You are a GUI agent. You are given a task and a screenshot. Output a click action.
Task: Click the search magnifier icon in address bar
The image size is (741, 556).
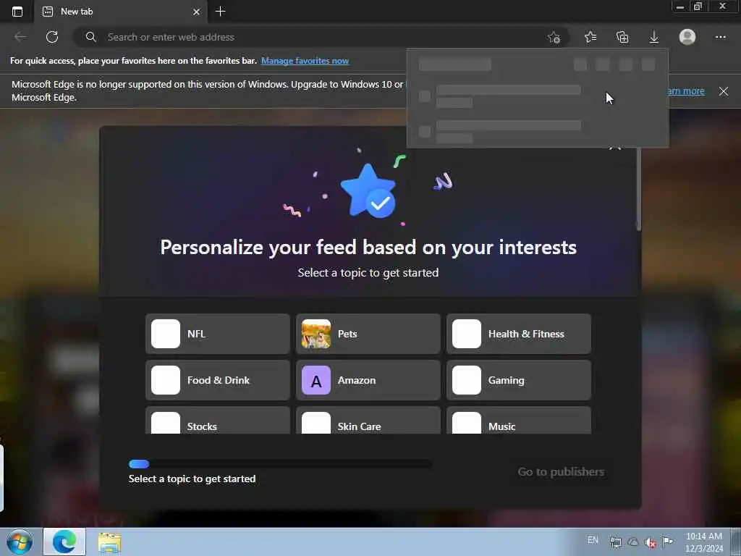pyautogui.click(x=90, y=37)
